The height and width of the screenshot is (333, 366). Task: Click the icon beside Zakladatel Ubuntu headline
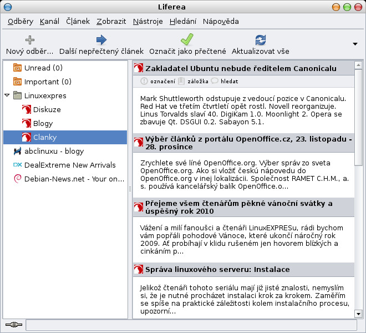[139, 68]
